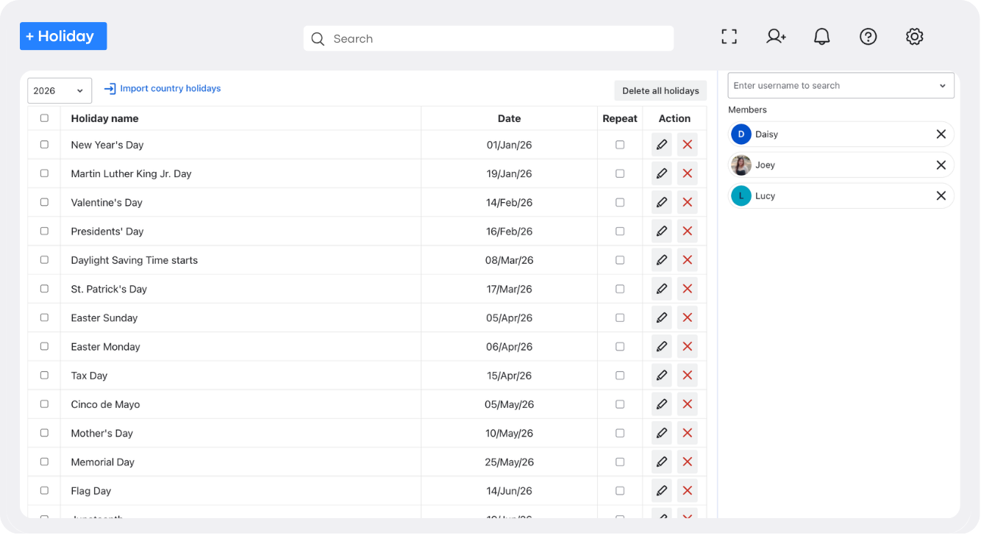The width and height of the screenshot is (981, 535).
Task: Click Daisy's D avatar
Action: [x=741, y=134]
